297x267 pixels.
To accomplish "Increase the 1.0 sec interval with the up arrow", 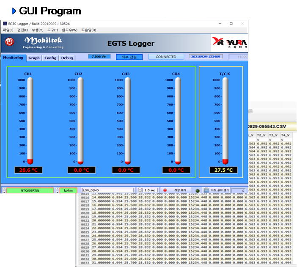I will click(140, 189).
